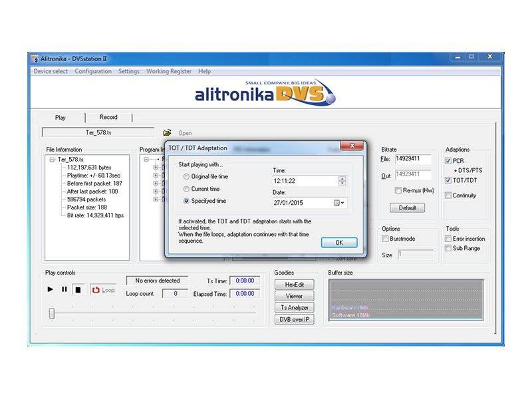Select the "Before first packet: 187" row
The width and height of the screenshot is (532, 399).
[94, 184]
